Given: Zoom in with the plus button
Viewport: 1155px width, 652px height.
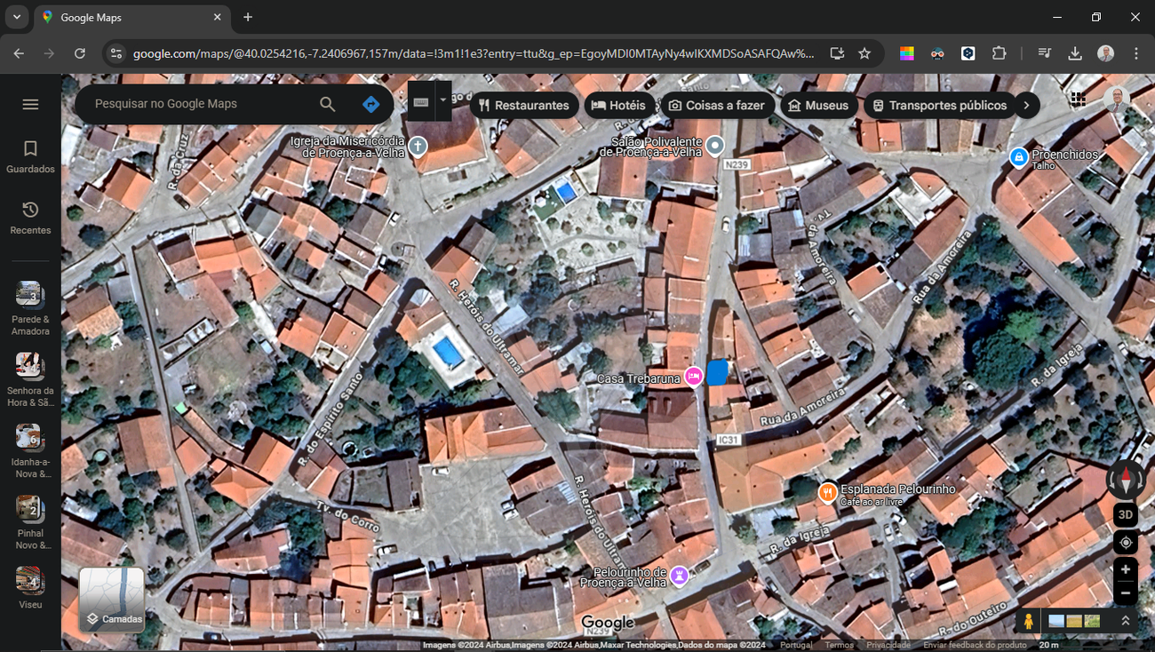Looking at the screenshot, I should coord(1126,569).
